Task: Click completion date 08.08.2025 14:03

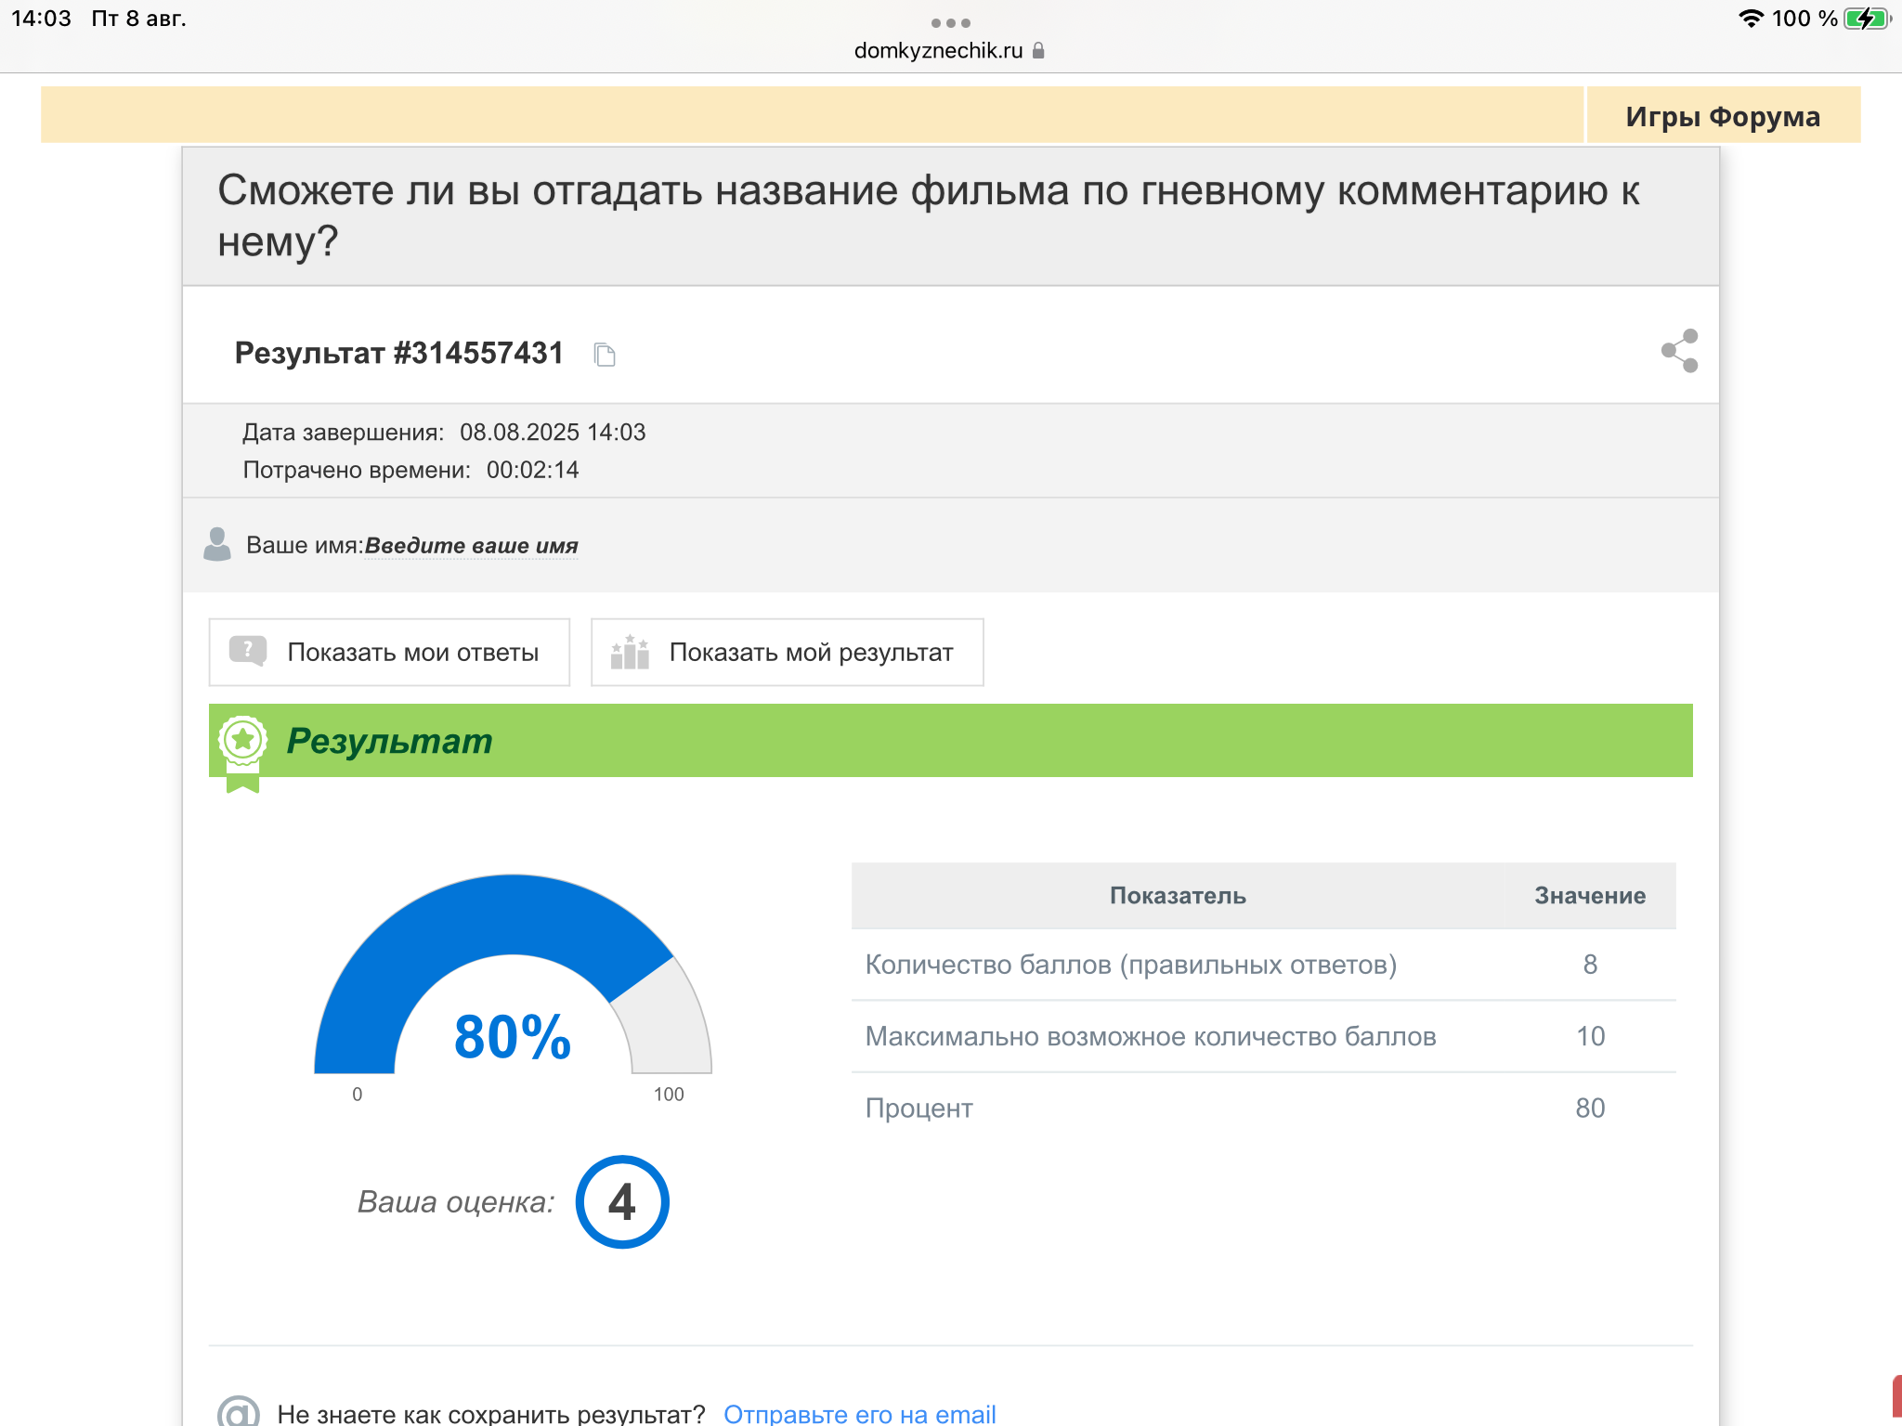Action: point(553,432)
